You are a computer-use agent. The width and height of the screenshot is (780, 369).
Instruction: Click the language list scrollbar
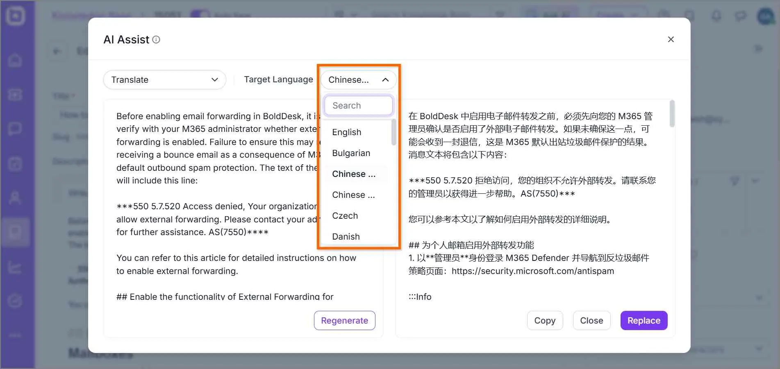tap(394, 132)
